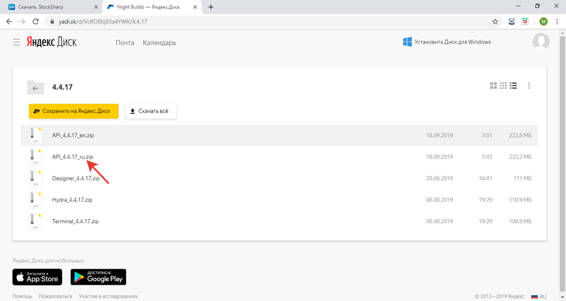Open the Google Play badge

[98, 277]
